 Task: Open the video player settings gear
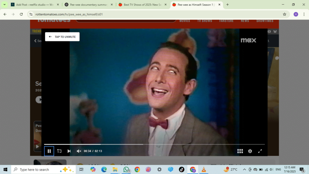click(250, 151)
